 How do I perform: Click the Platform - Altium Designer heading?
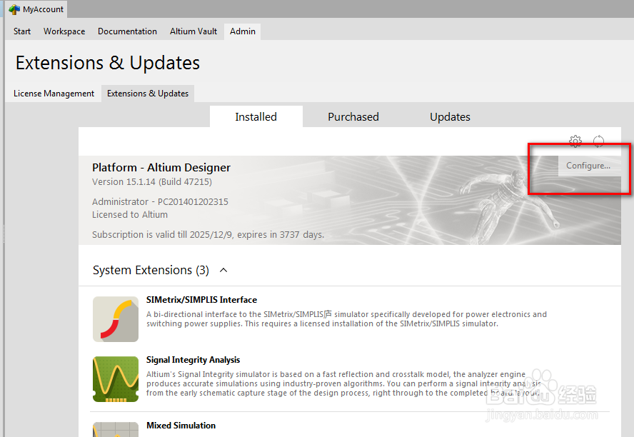(x=161, y=167)
